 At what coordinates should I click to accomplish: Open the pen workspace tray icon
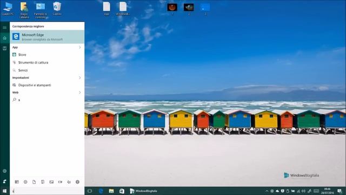[309, 191]
